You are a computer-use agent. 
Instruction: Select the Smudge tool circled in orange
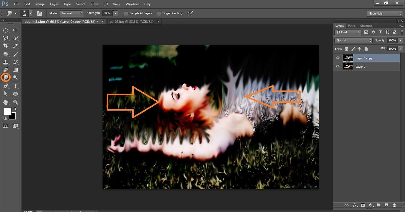pos(6,77)
